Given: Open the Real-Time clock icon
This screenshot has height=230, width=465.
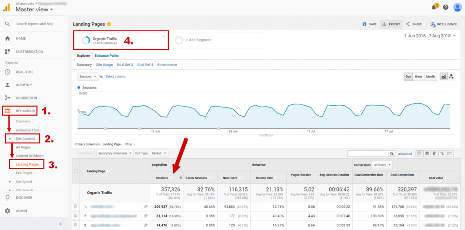Looking at the screenshot, I should pyautogui.click(x=8, y=72).
